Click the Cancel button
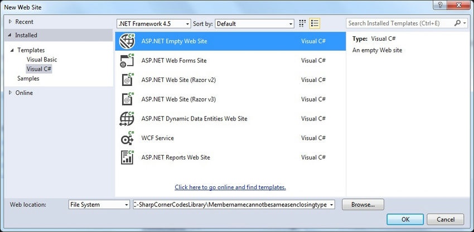Viewport: 474px width, 232px height. (446, 219)
